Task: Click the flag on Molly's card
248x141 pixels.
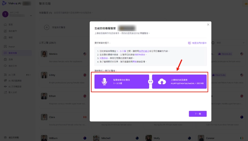Action: coord(190,138)
